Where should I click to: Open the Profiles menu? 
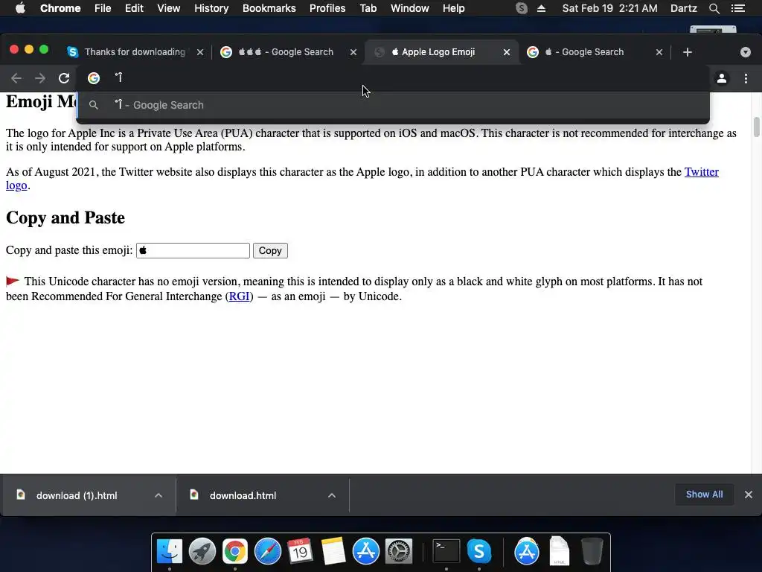(327, 8)
